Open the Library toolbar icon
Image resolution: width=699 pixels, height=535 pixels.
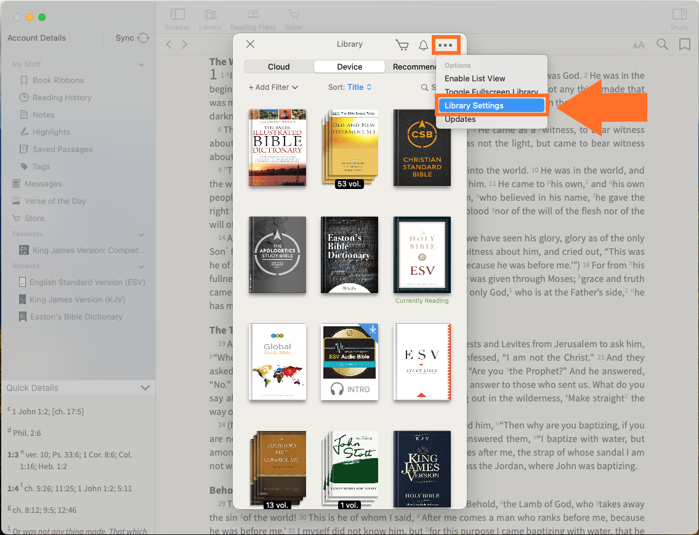click(x=210, y=20)
